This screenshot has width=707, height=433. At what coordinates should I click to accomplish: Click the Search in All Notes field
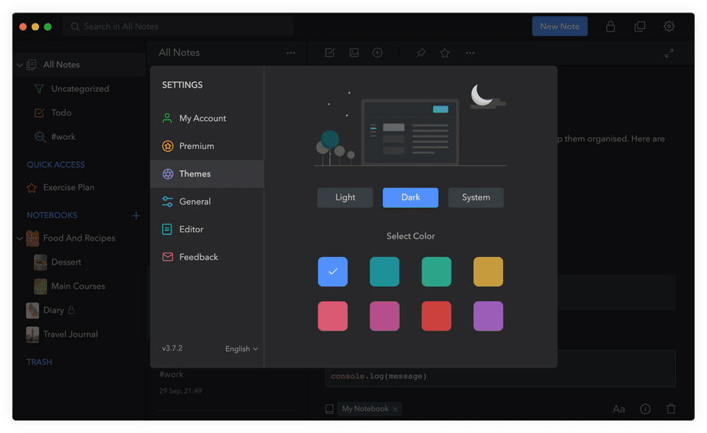click(x=177, y=27)
